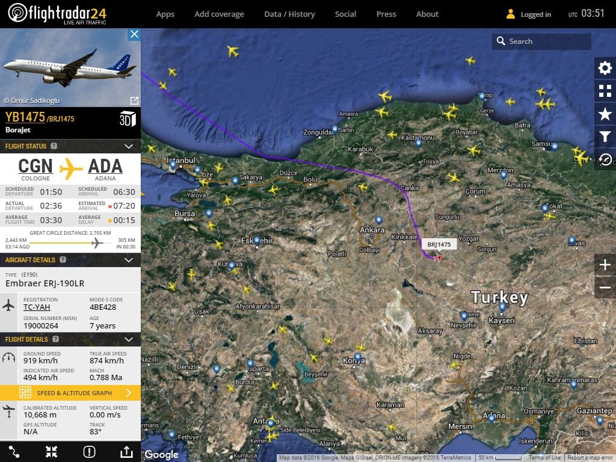The height and width of the screenshot is (462, 616).
Task: Click the BoraJet aircraft photo
Action: (66, 67)
